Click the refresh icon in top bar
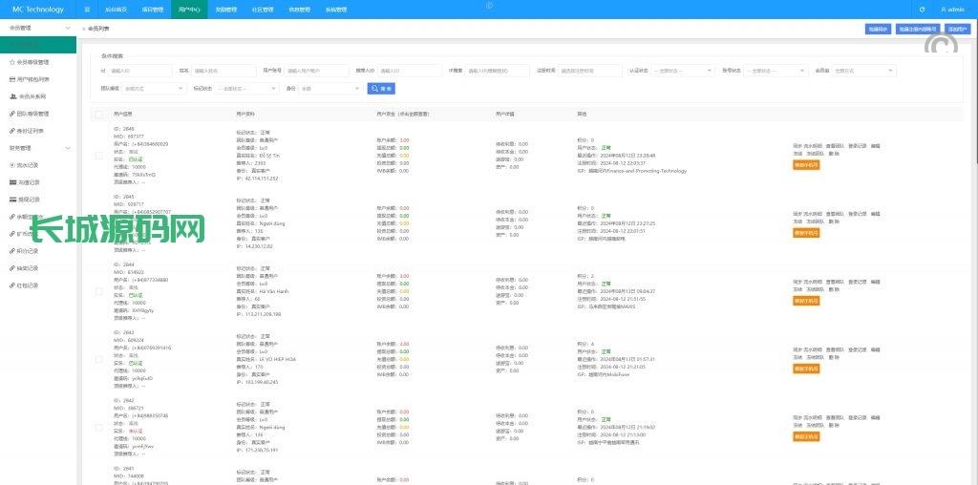Image resolution: width=978 pixels, height=485 pixels. [x=922, y=10]
